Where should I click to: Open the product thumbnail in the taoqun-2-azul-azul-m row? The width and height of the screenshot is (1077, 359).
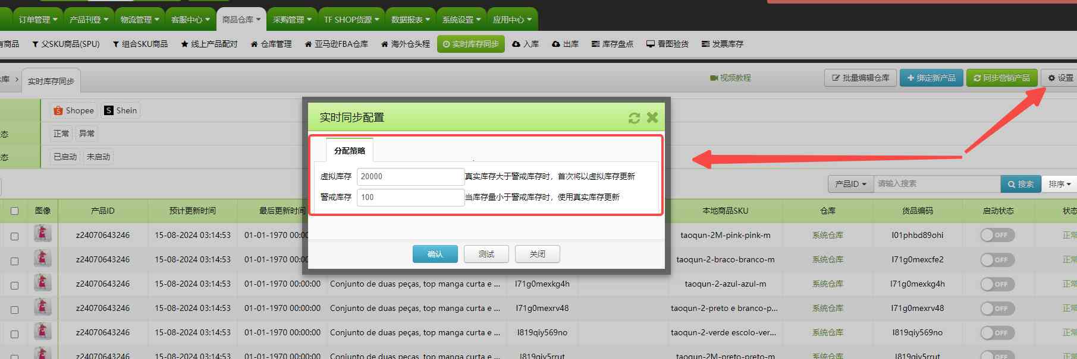(42, 282)
